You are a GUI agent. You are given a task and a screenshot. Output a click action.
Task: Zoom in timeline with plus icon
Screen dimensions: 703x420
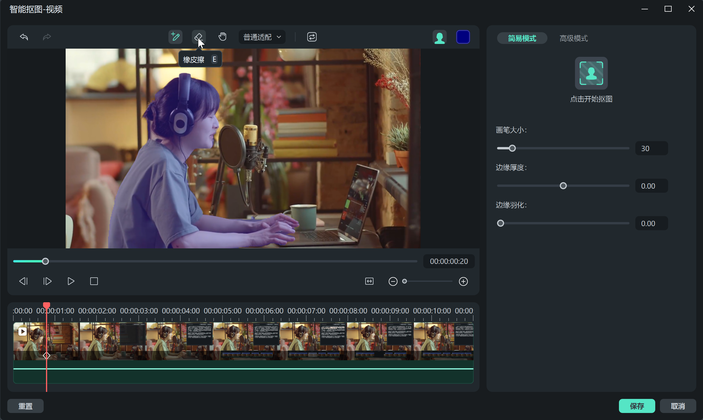463,281
